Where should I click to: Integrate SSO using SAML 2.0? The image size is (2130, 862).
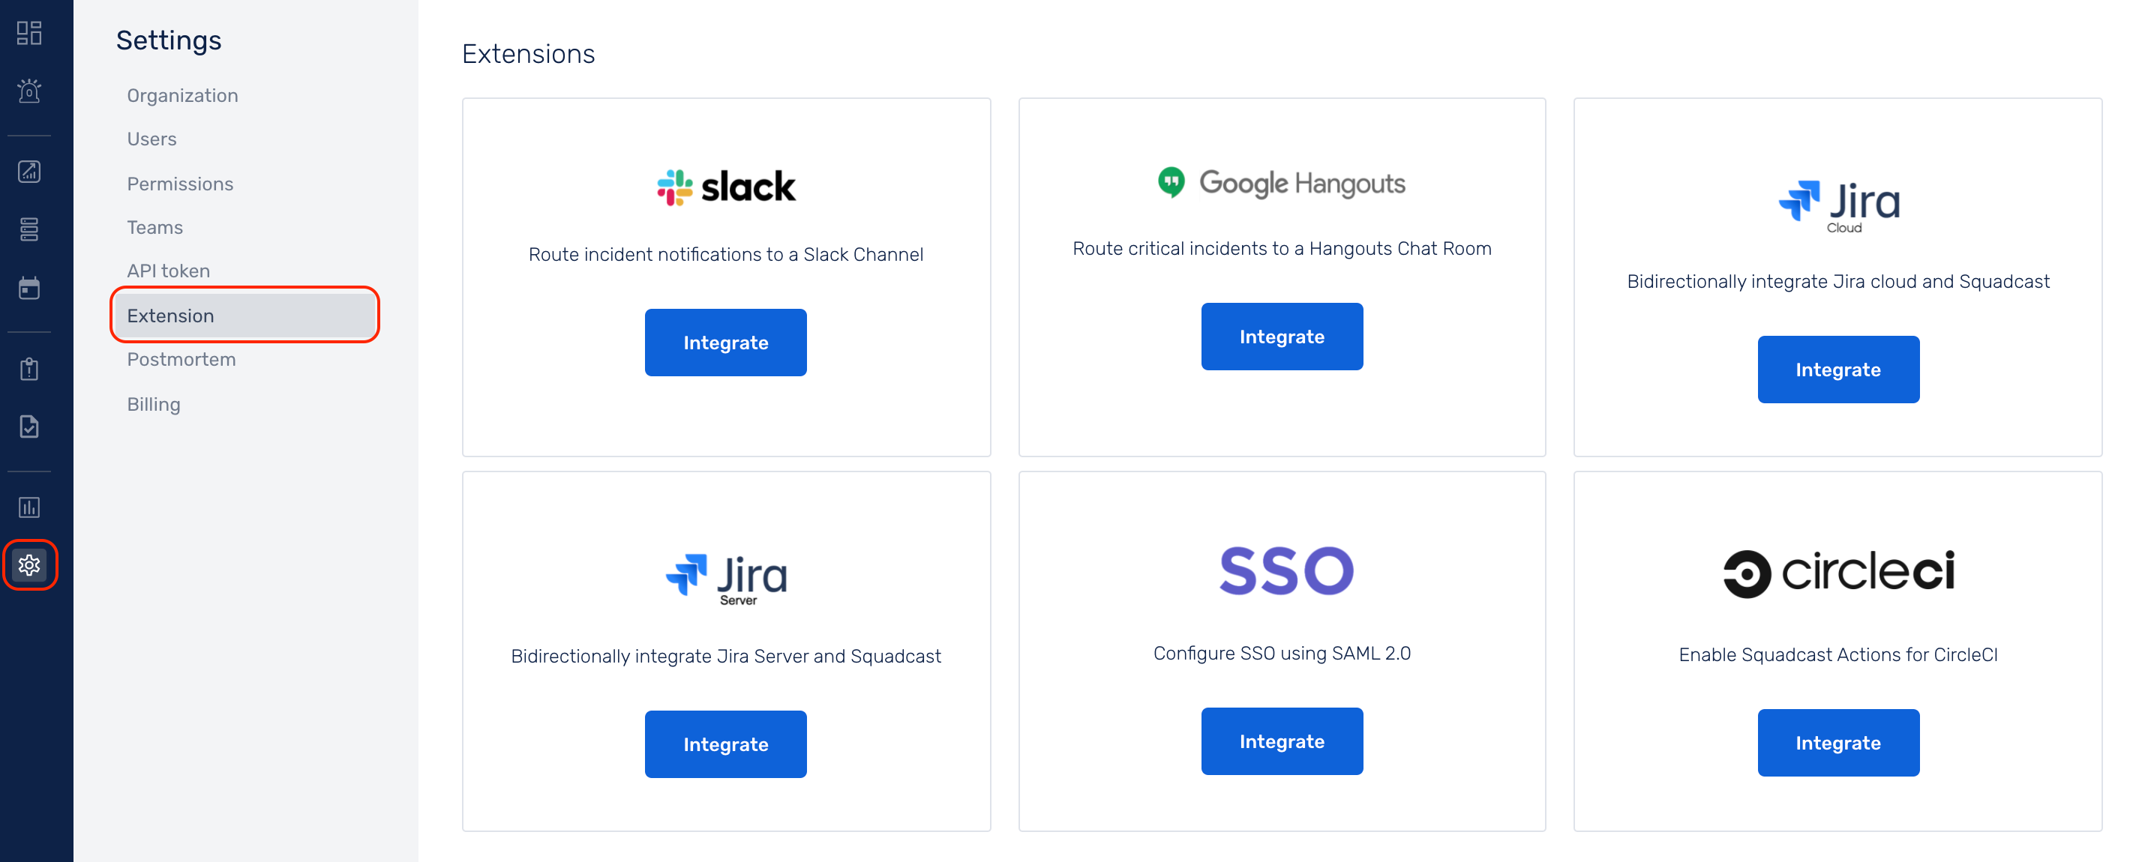pos(1281,741)
